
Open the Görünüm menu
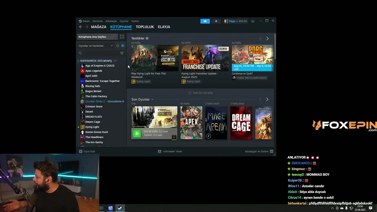tap(97, 21)
